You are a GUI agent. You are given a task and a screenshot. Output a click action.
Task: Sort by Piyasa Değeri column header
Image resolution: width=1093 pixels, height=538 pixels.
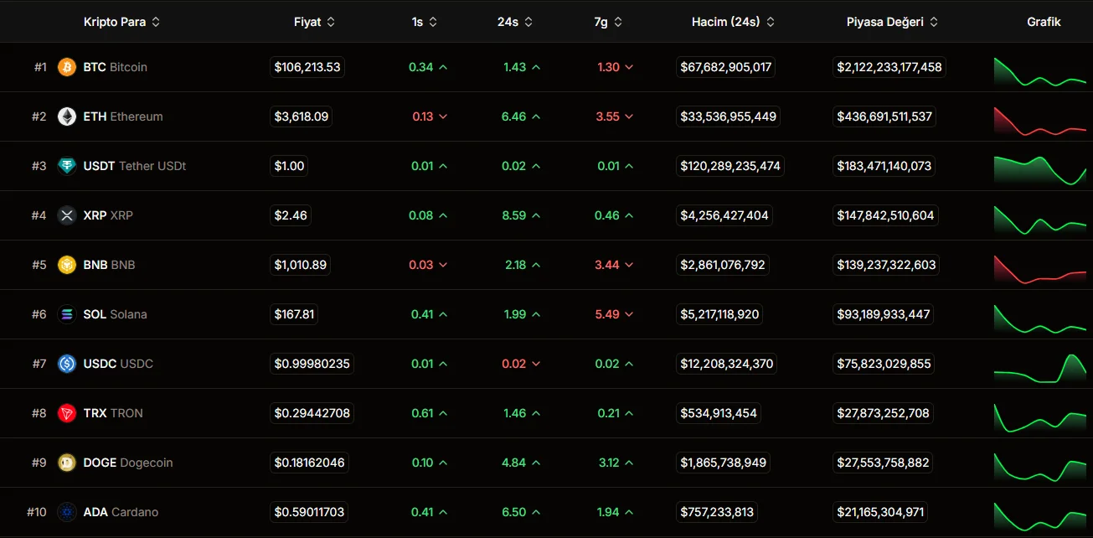891,22
